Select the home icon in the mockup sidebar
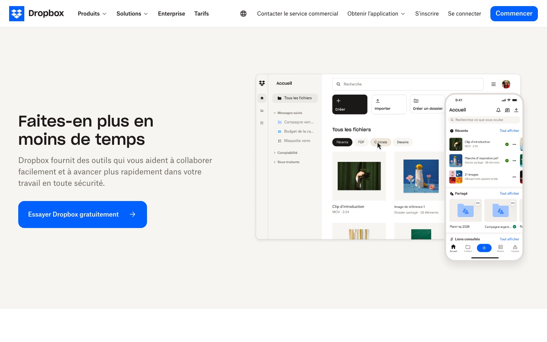Viewport: 547px width, 342px height. click(262, 98)
